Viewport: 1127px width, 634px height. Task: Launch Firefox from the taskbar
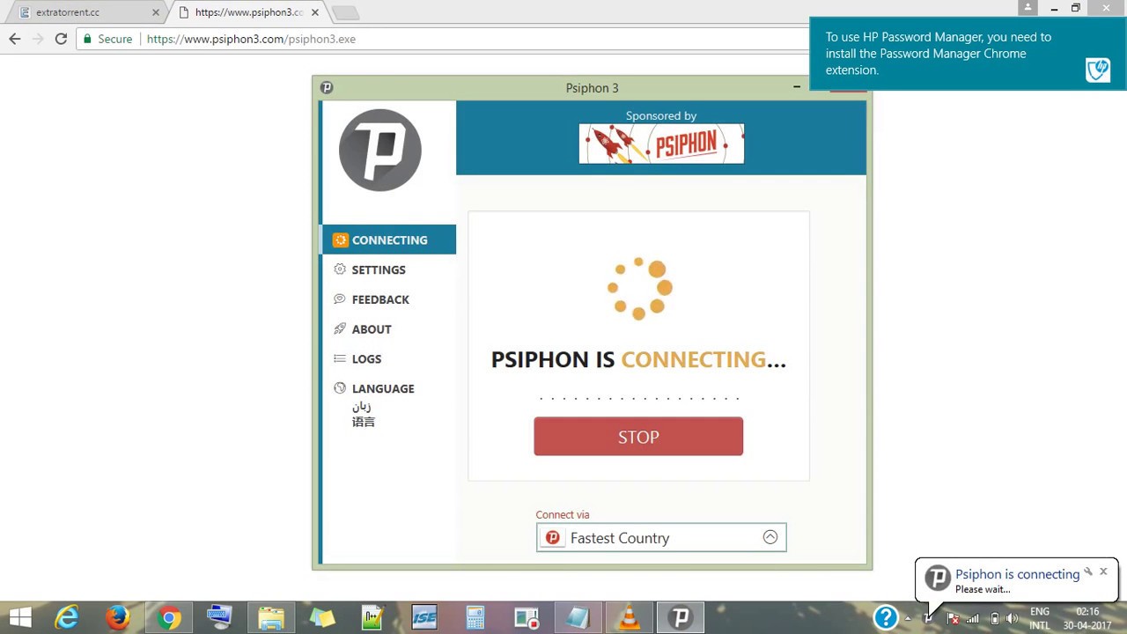pos(117,617)
